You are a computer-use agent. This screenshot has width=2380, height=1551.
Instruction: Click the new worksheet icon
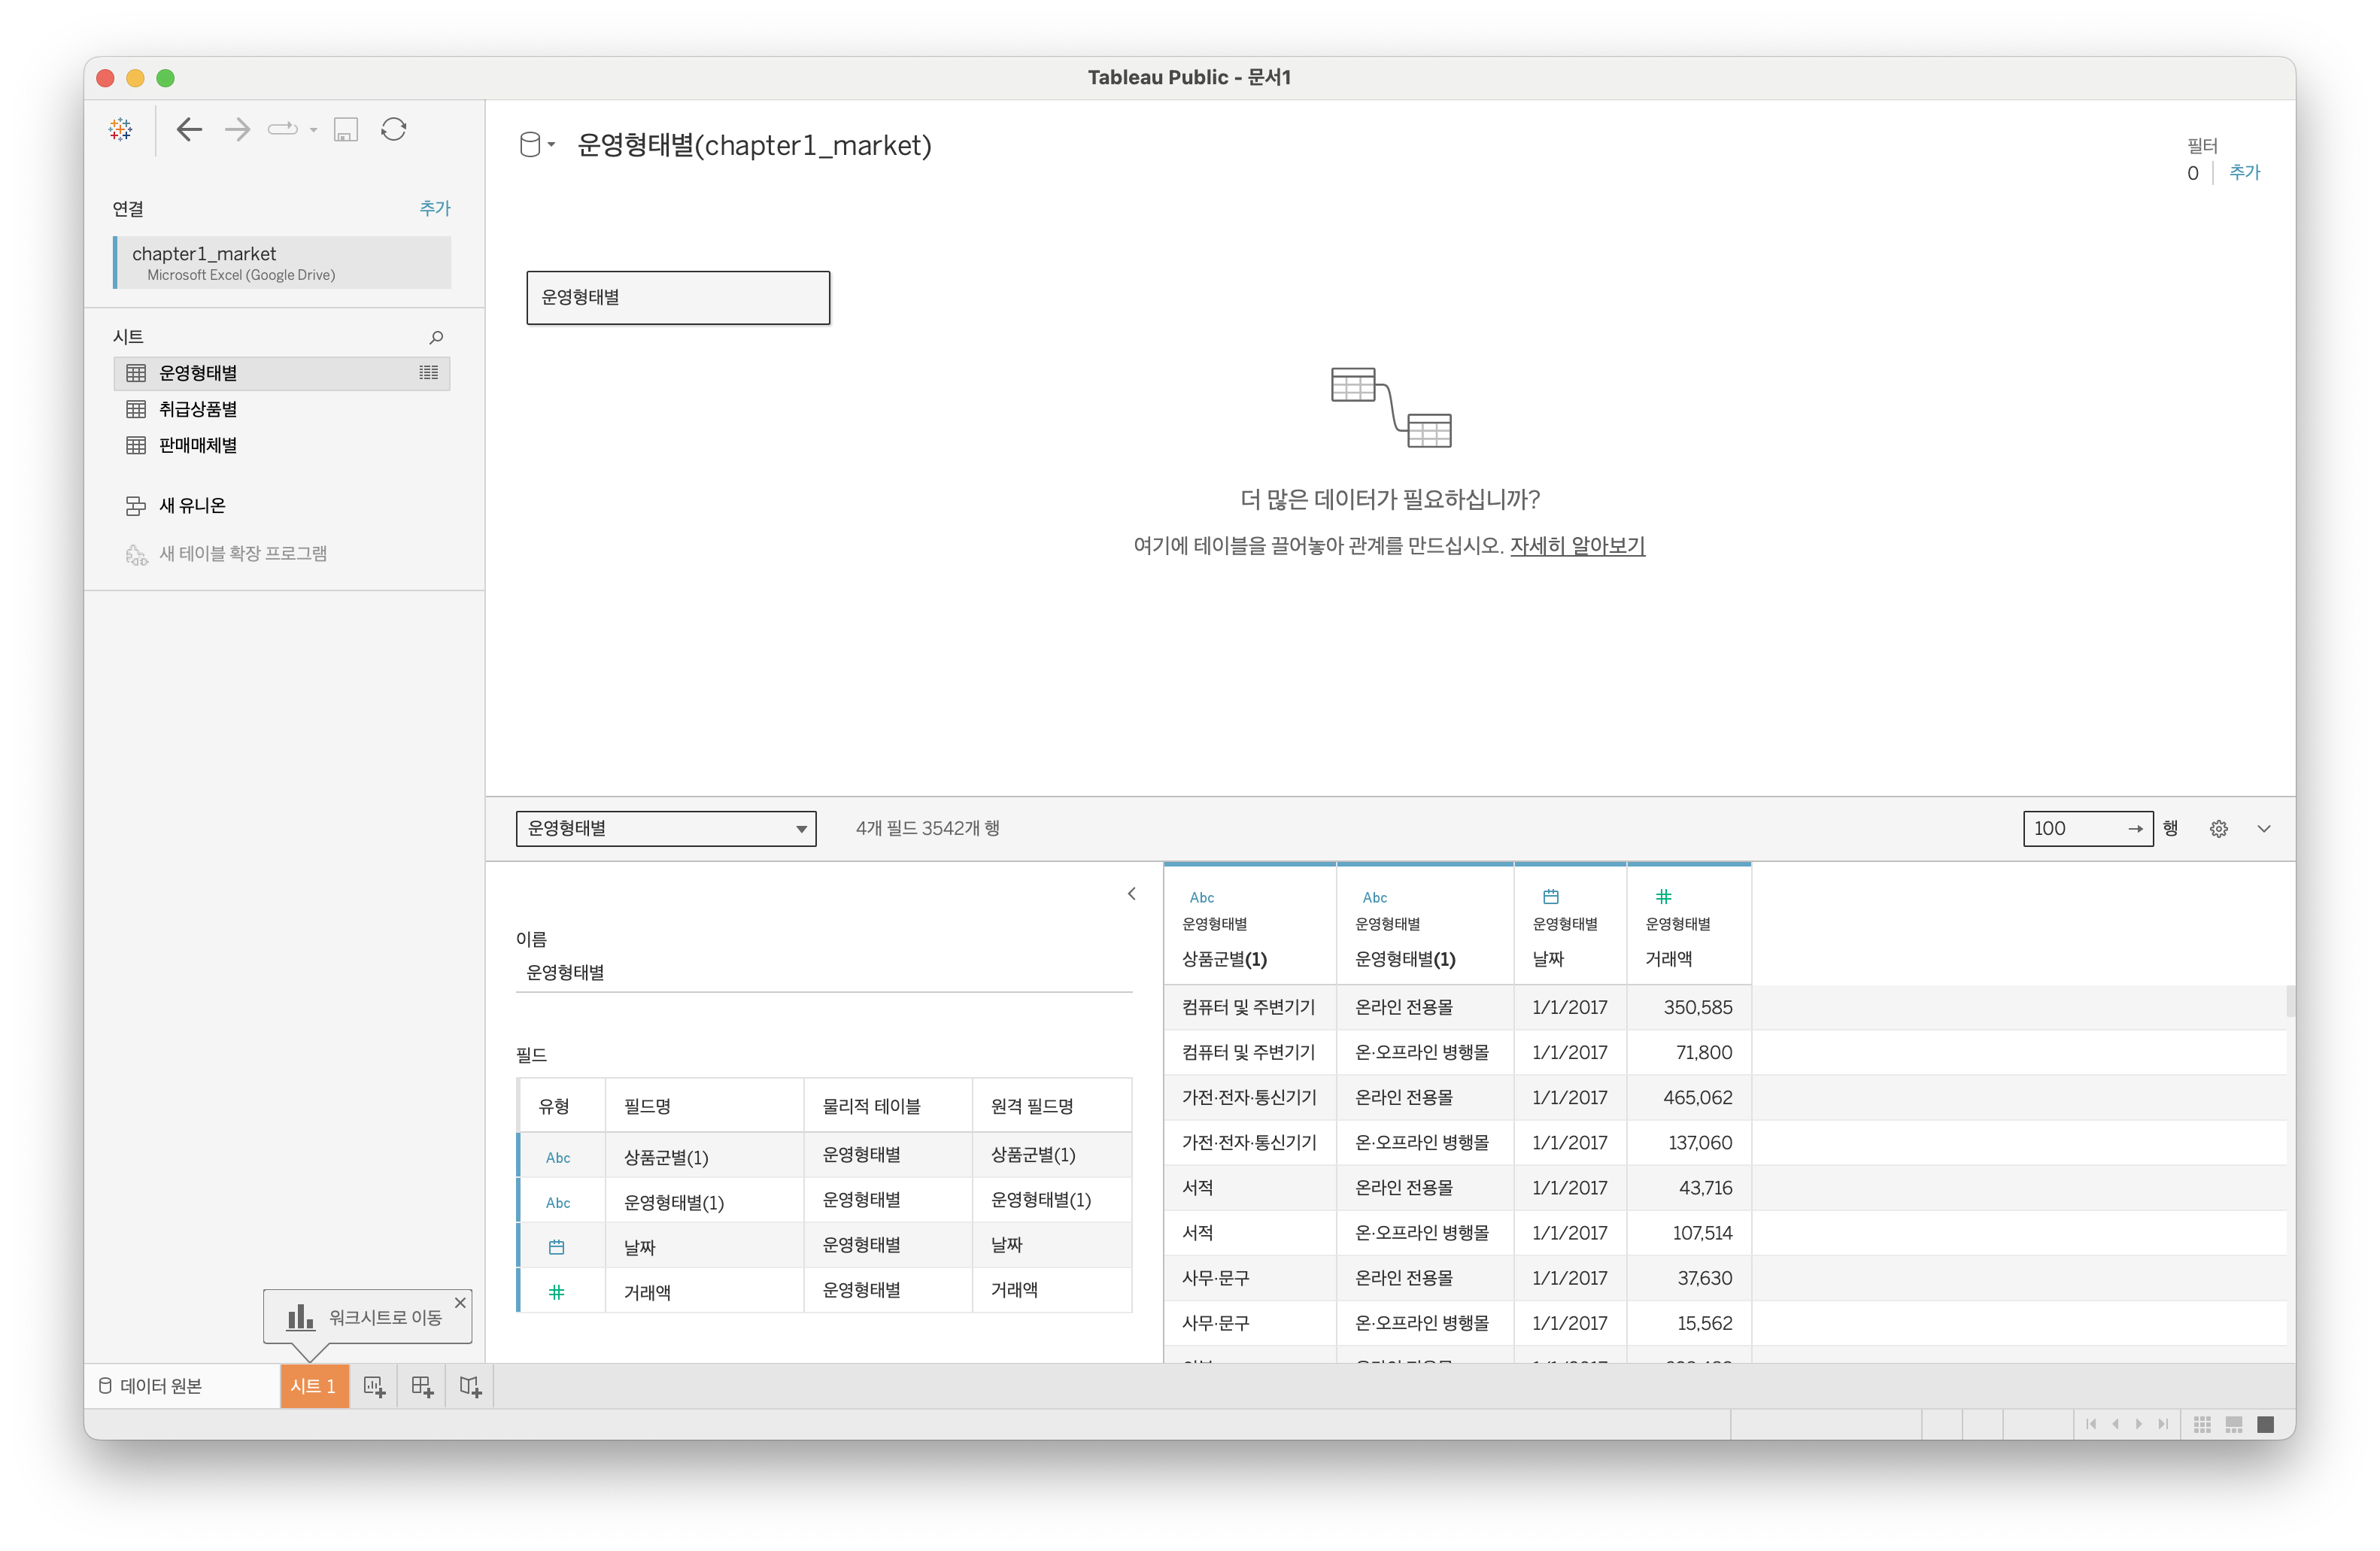[374, 1386]
